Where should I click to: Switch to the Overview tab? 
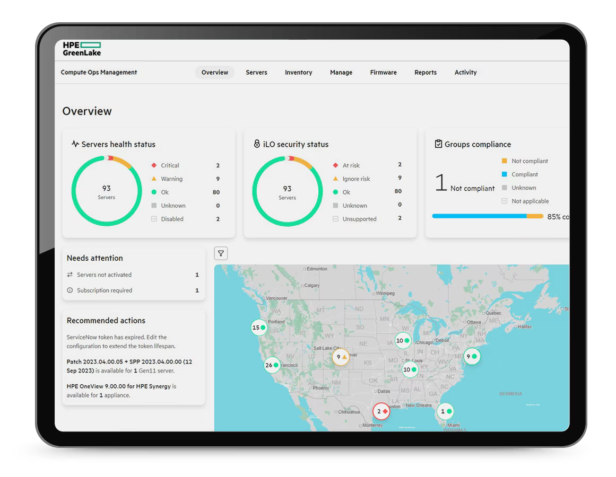(x=214, y=72)
